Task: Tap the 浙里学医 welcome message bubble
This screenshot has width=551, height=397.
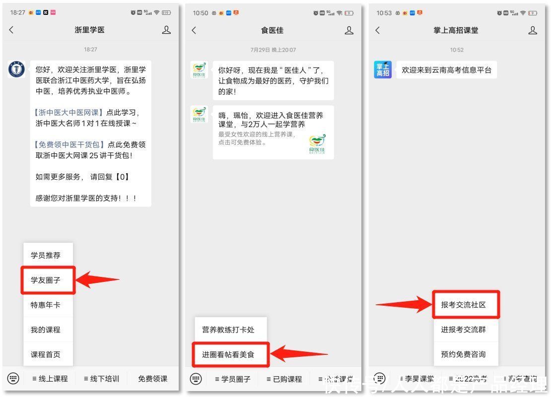Action: coord(91,133)
